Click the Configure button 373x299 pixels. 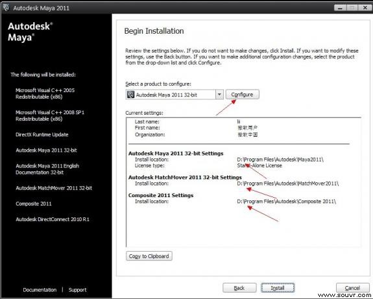(x=242, y=95)
